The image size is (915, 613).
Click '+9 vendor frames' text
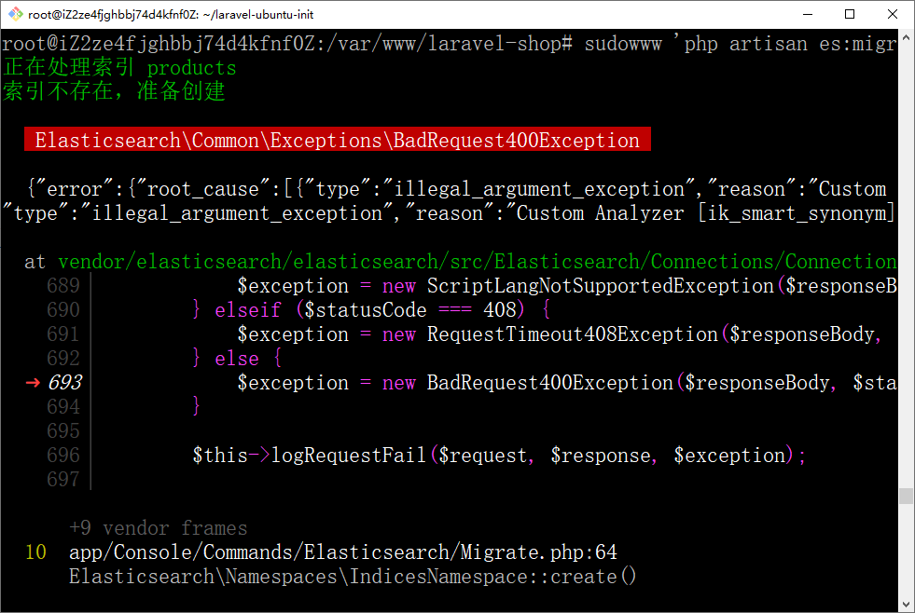click(x=159, y=528)
